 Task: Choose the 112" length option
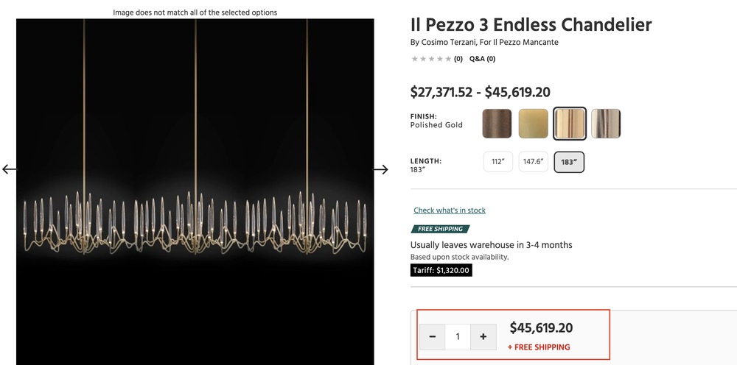(x=497, y=162)
